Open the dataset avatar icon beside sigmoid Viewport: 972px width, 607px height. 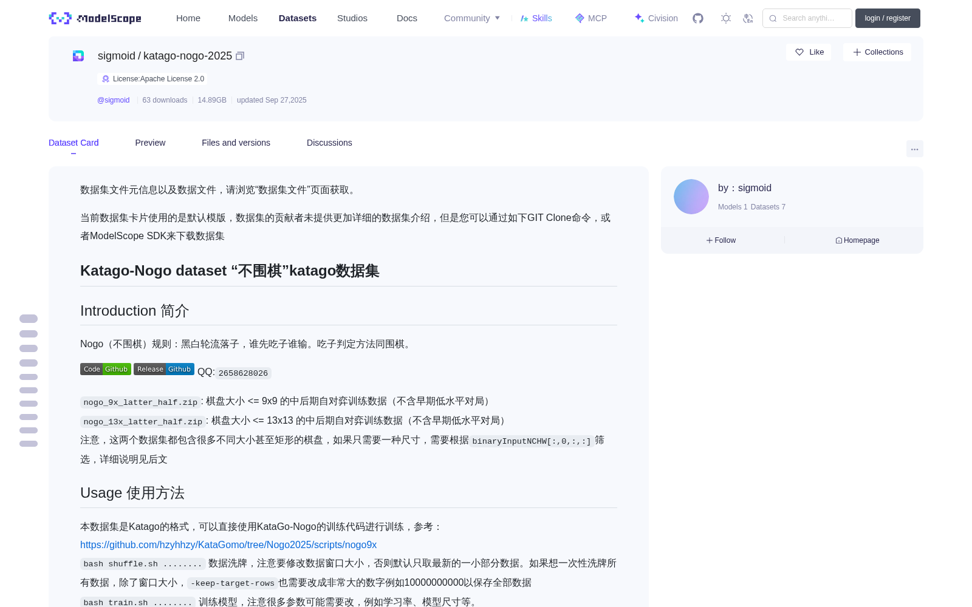[78, 56]
